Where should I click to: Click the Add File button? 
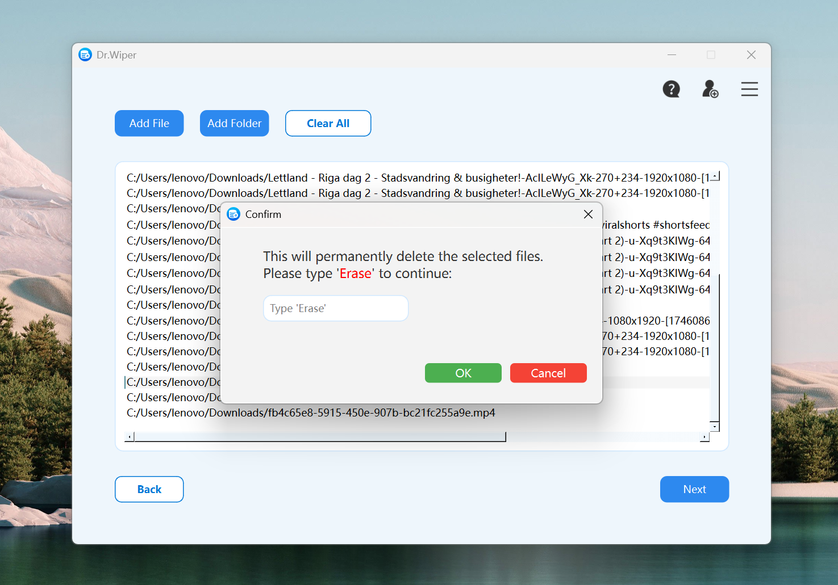149,123
